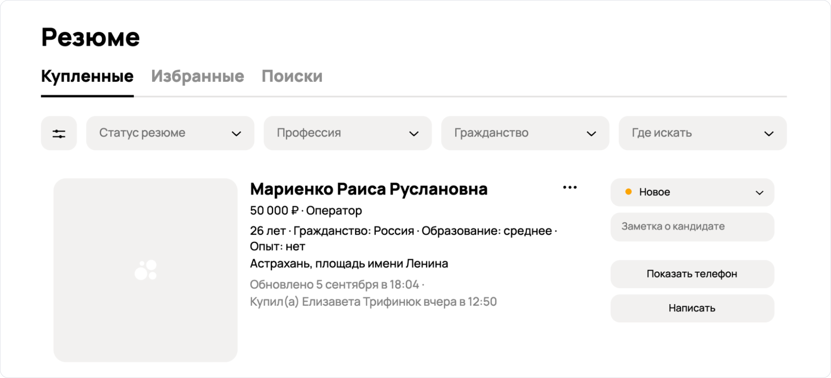
Task: Click chevron arrow in Статус резюме filter
Action: [236, 134]
